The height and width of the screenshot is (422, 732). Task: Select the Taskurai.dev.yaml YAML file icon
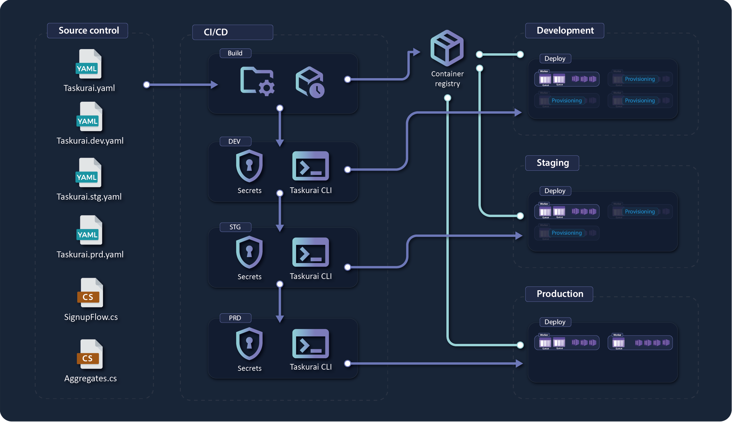pos(89,117)
